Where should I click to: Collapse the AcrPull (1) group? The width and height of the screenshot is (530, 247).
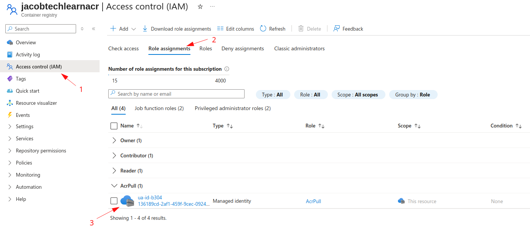pyautogui.click(x=114, y=186)
